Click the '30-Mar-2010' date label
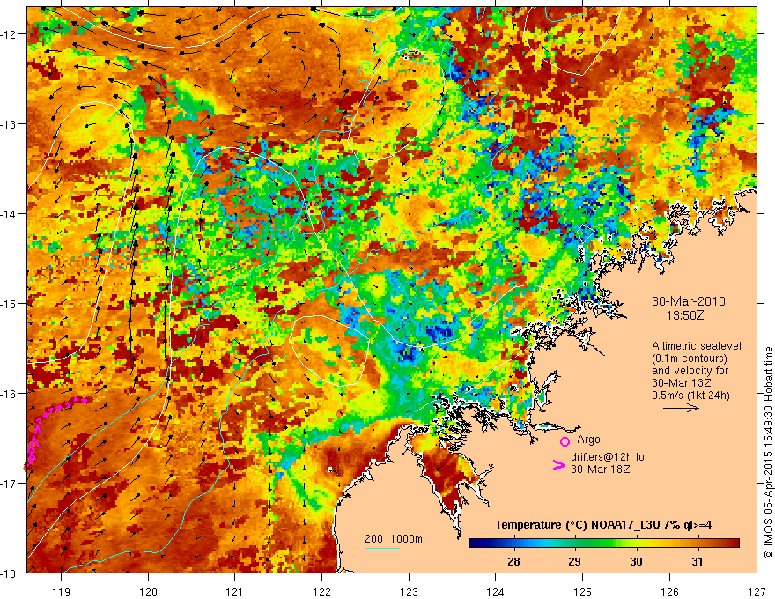 [x=689, y=301]
